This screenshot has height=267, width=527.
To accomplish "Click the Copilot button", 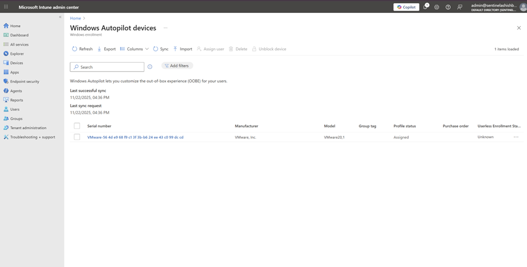I will pyautogui.click(x=406, y=7).
